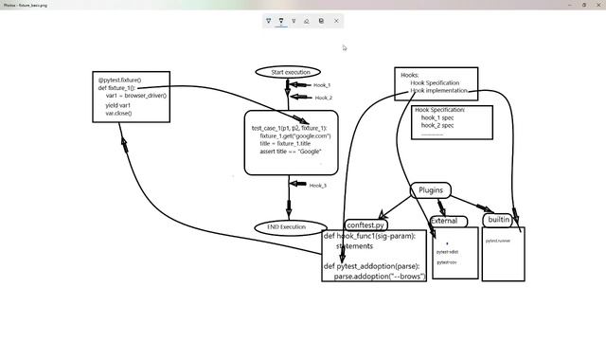606x341 pixels.
Task: Select the ballpoint pen drawing tool
Action: click(269, 21)
